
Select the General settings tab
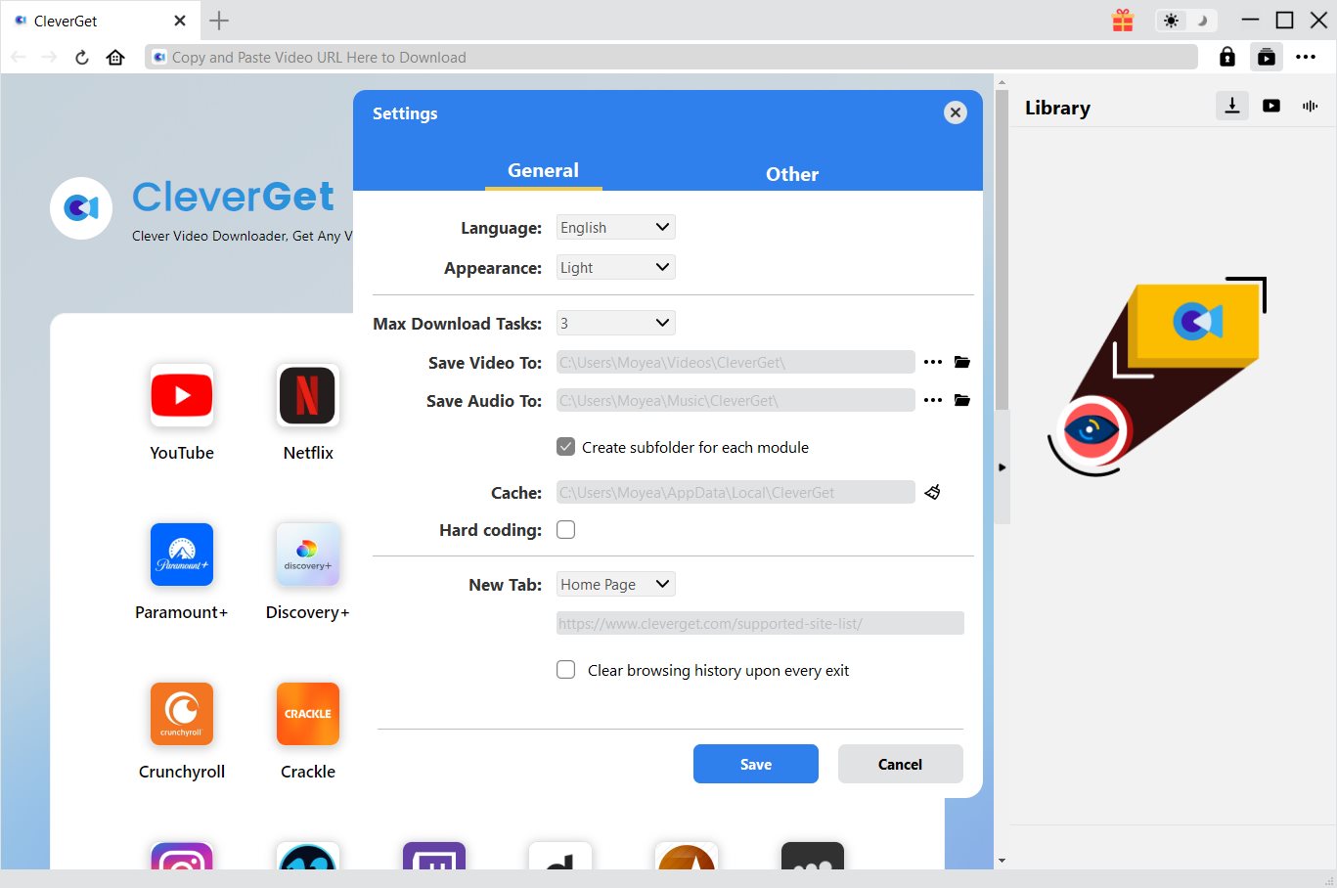[543, 170]
